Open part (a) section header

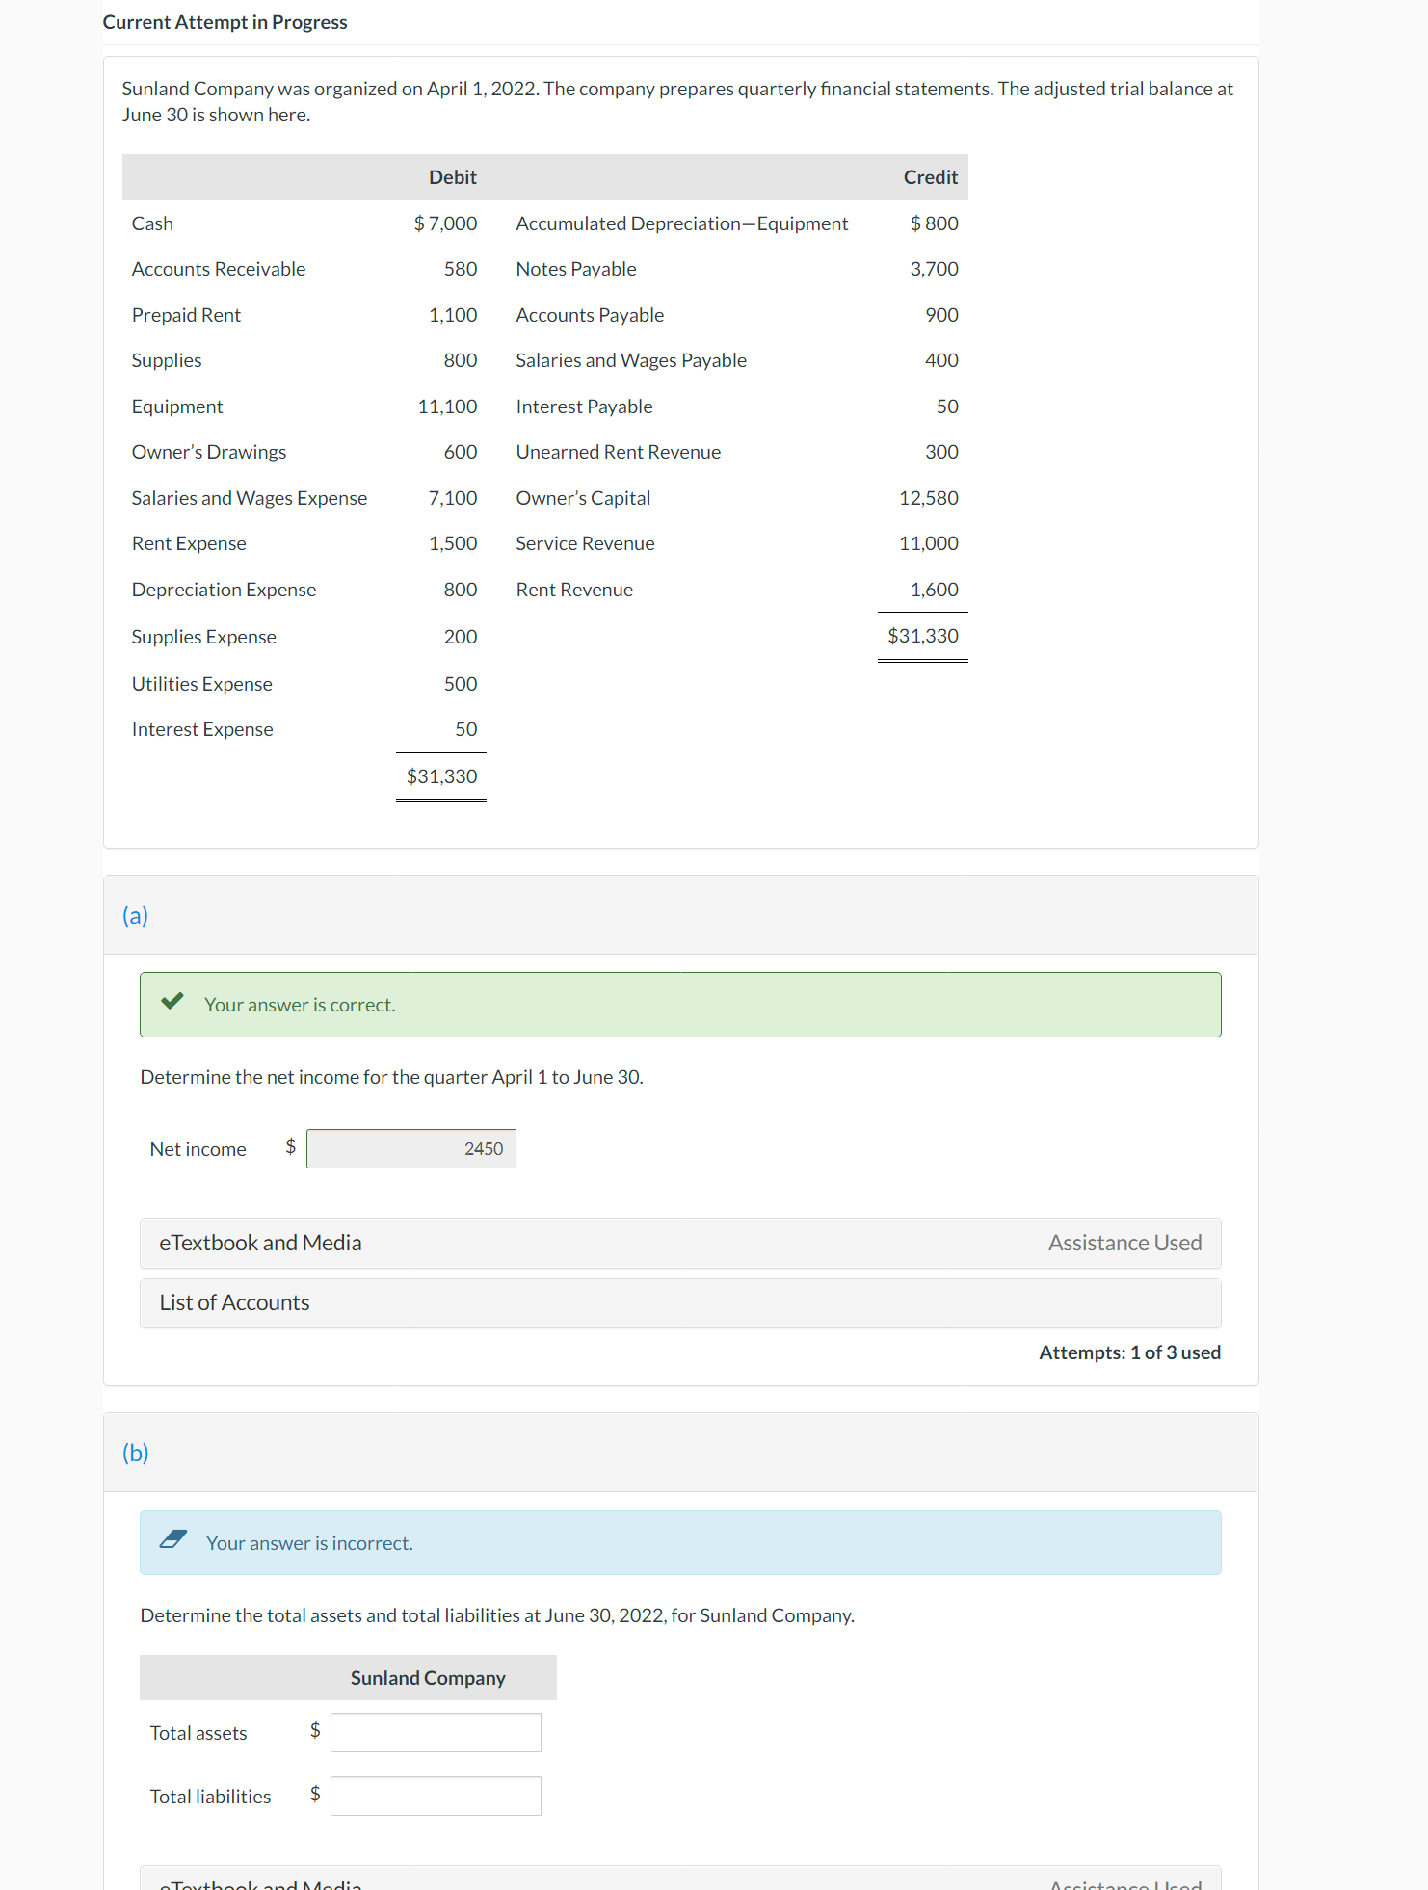point(680,915)
